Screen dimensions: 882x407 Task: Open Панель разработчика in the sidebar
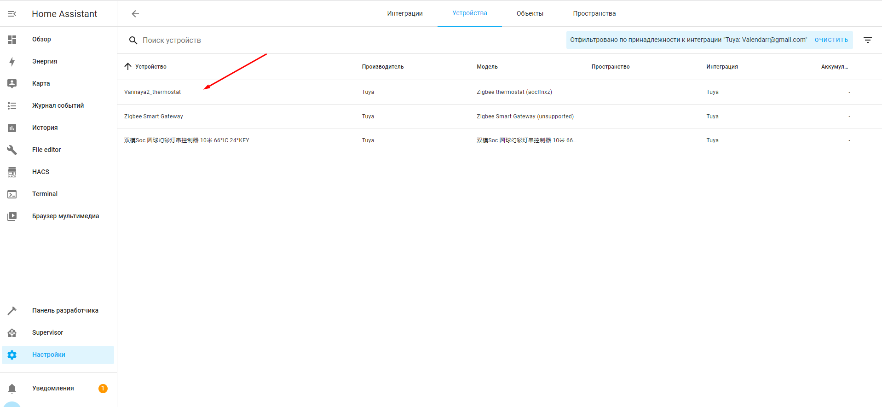(58, 311)
